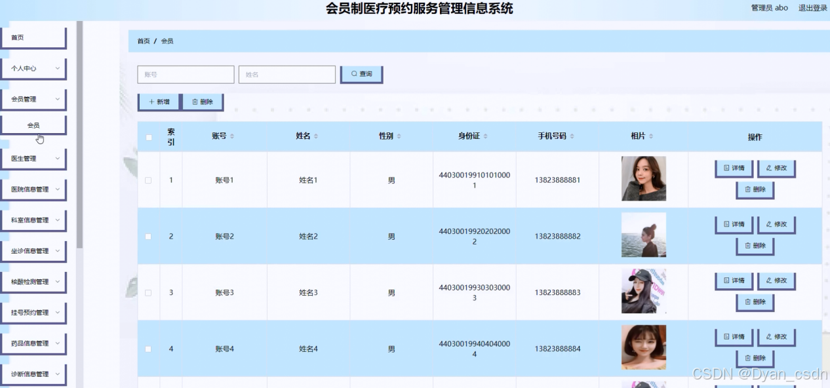Click the name cell 姓名3
This screenshot has height=388, width=830.
coord(308,293)
